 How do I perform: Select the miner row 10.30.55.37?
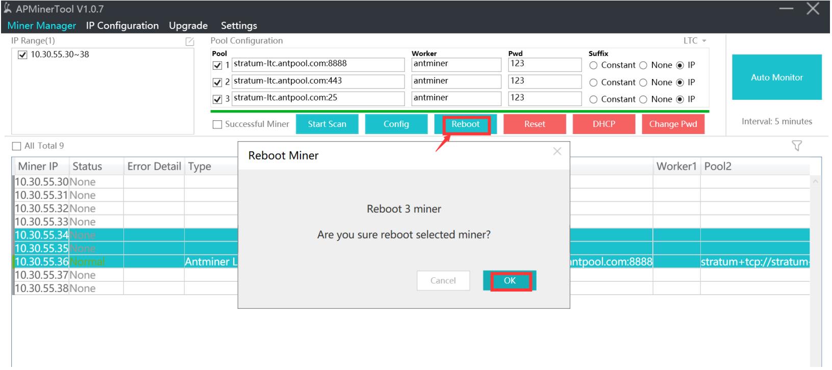pyautogui.click(x=41, y=275)
